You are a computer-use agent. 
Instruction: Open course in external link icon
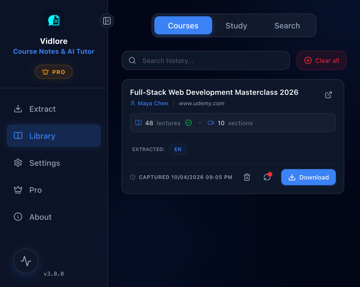click(x=328, y=95)
